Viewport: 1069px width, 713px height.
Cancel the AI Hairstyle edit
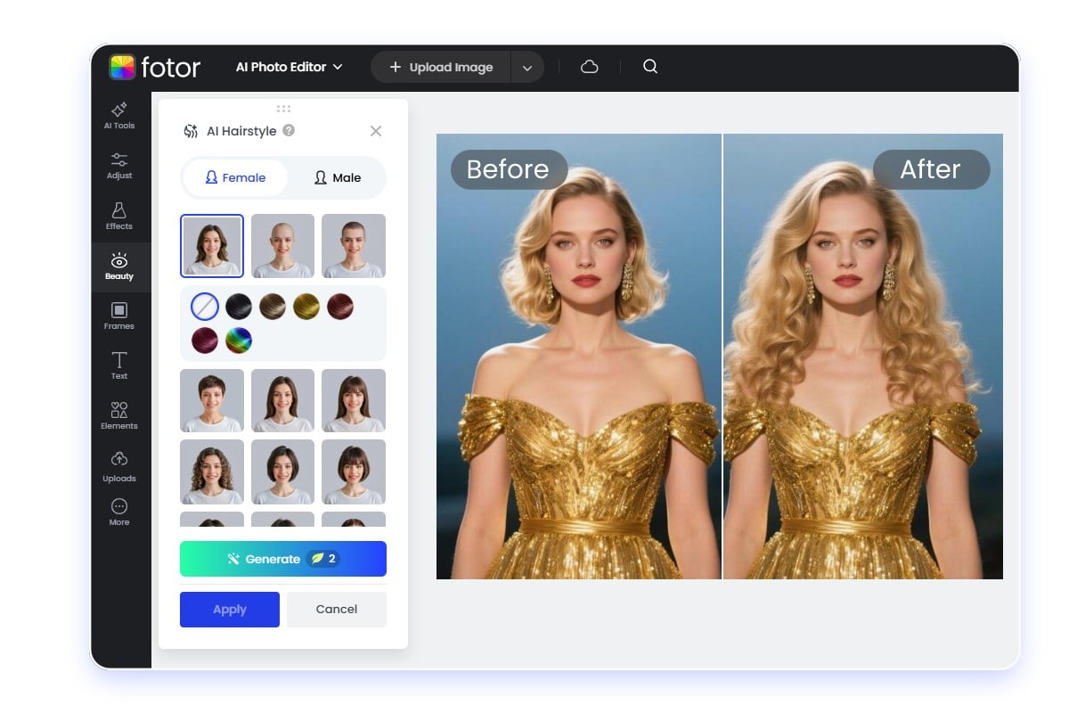click(x=336, y=610)
